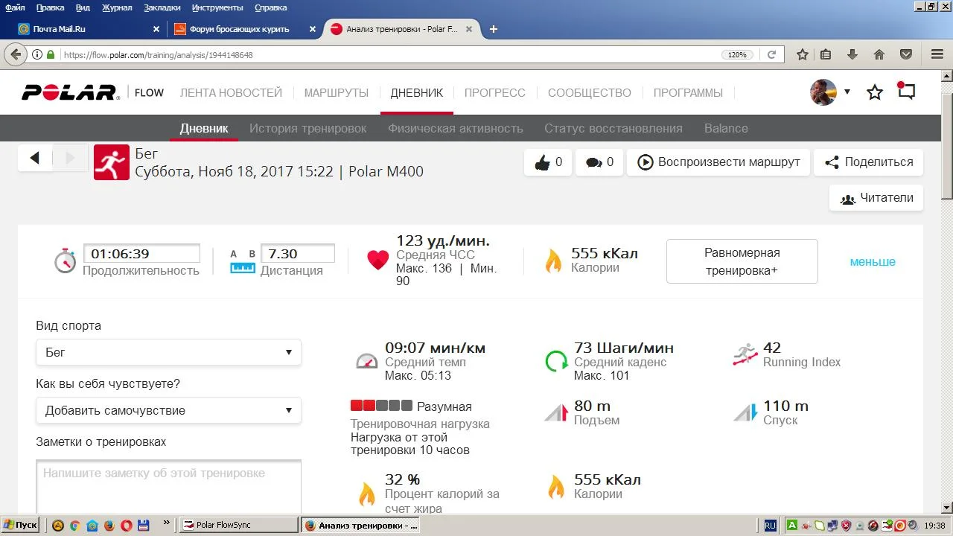Click the page URL address field

pyautogui.click(x=387, y=54)
